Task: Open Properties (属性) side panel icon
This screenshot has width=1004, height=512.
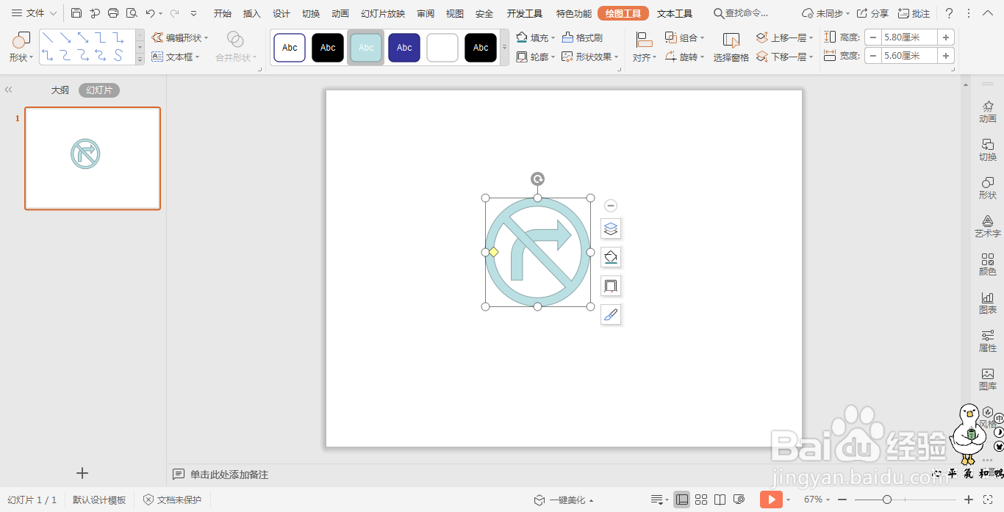Action: pos(988,341)
